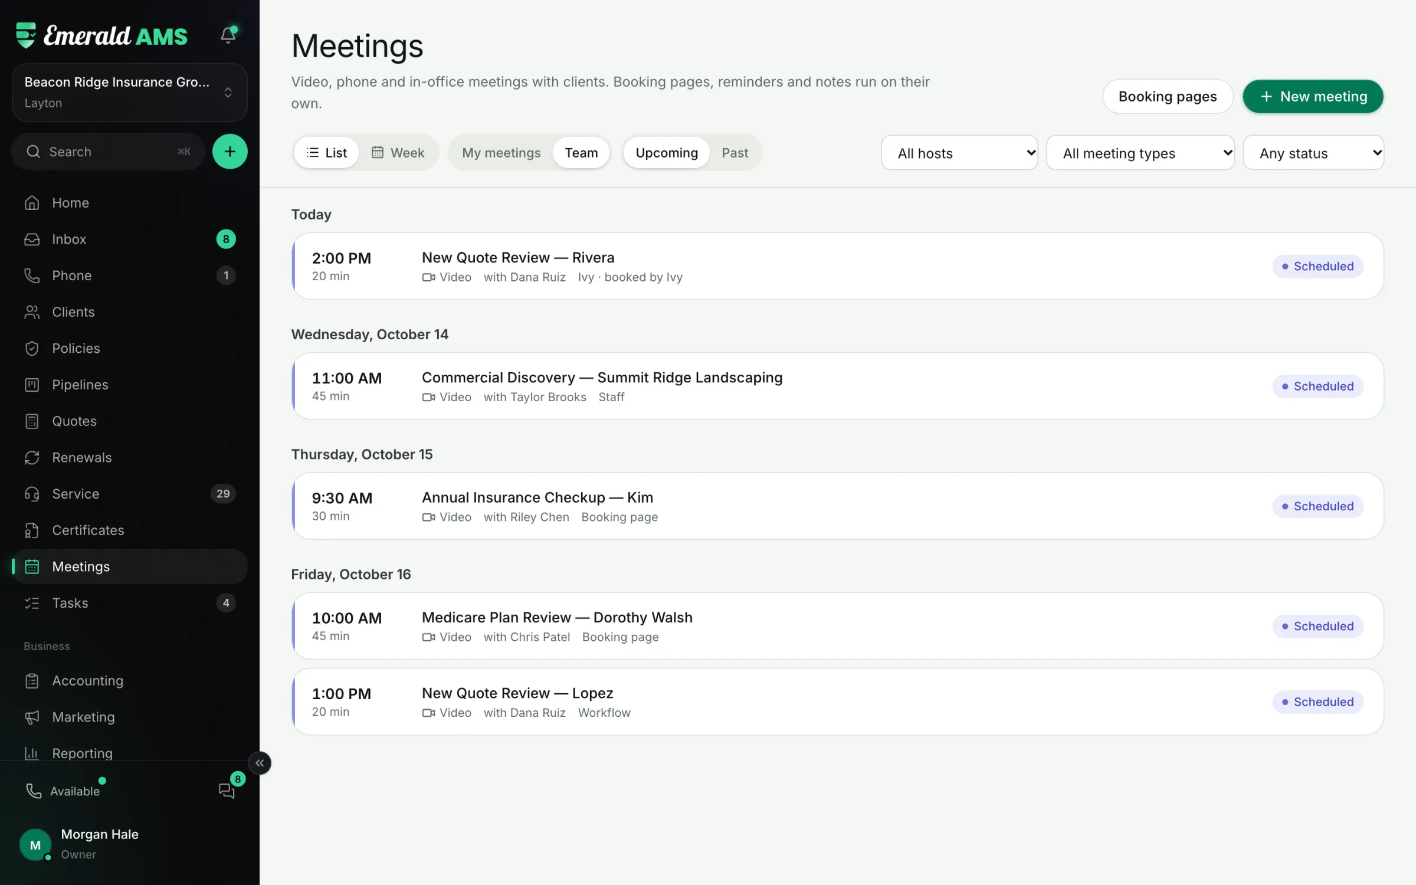Show Past meetings
This screenshot has height=885, width=1416.
click(735, 153)
